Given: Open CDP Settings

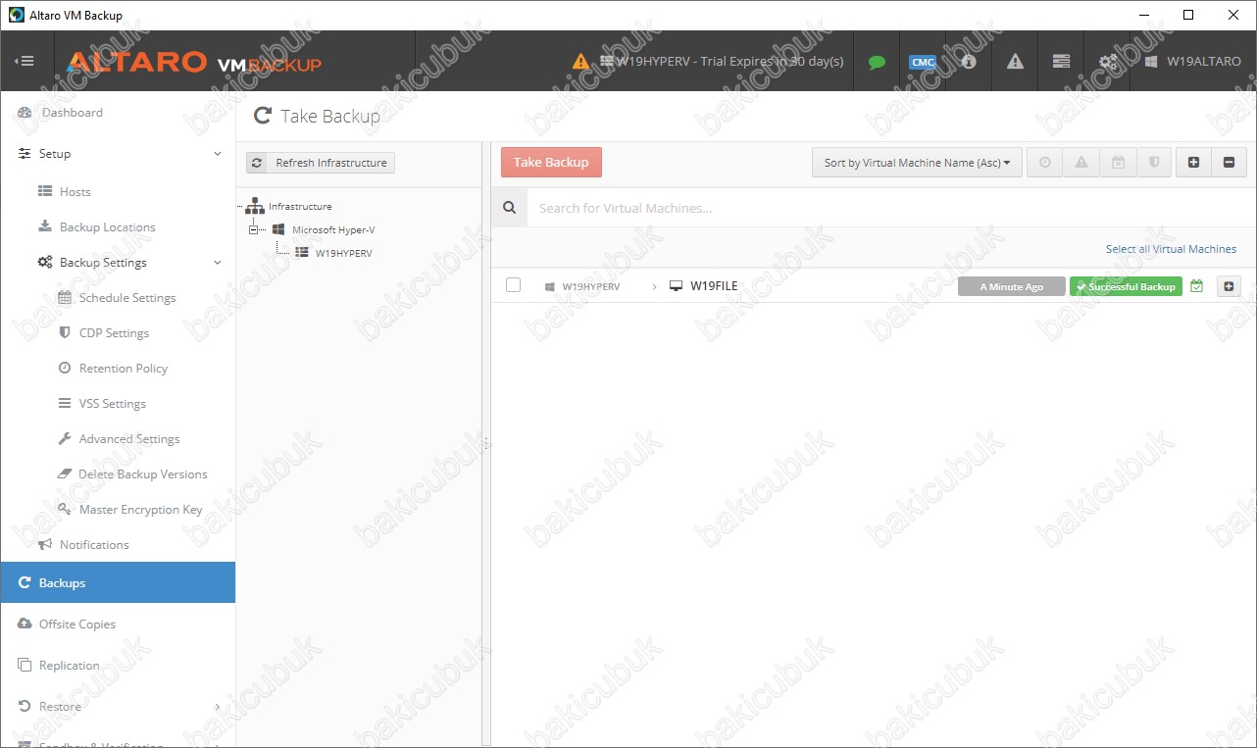Looking at the screenshot, I should pos(114,333).
